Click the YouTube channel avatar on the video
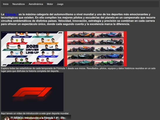The image size is (160, 120). click(7, 119)
